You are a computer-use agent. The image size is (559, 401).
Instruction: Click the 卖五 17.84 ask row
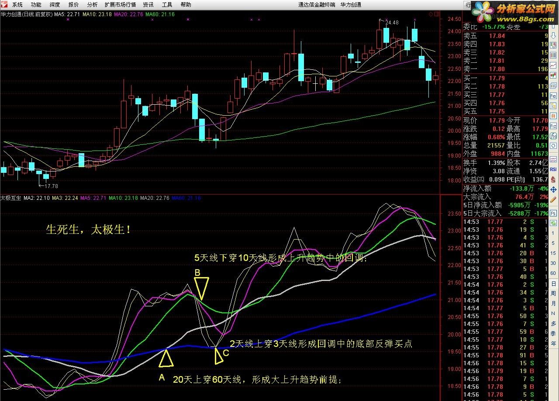tap(505, 36)
